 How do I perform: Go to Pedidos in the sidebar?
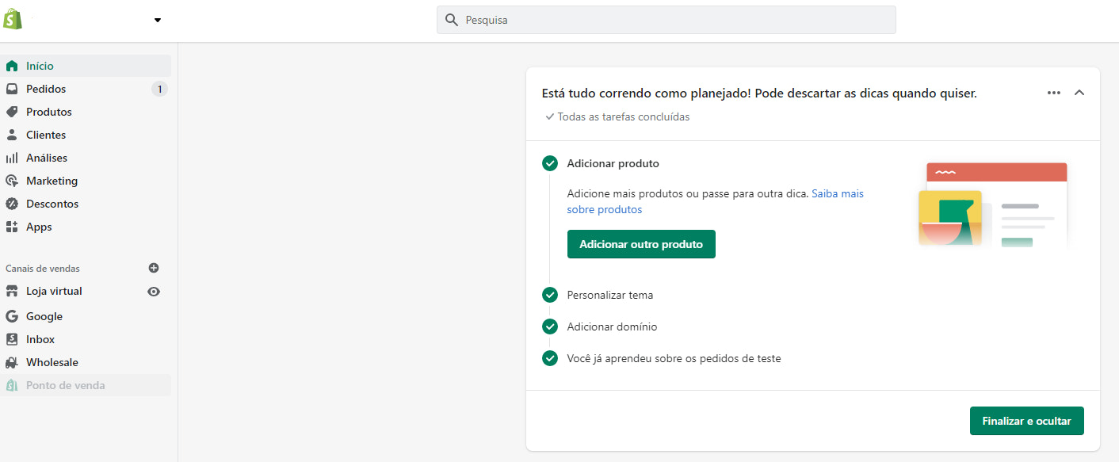point(45,88)
